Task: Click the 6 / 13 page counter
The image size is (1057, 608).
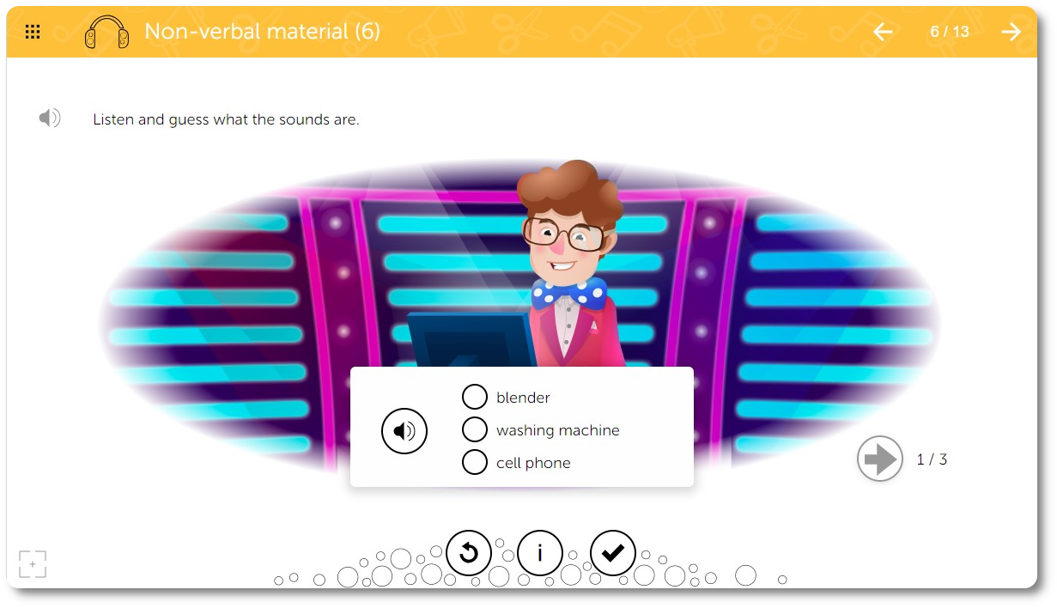Action: 950,32
